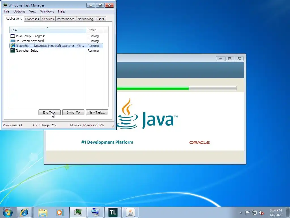Image resolution: width=290 pixels, height=218 pixels.
Task: Click CPU Usage: 2% status entry
Action: click(44, 125)
